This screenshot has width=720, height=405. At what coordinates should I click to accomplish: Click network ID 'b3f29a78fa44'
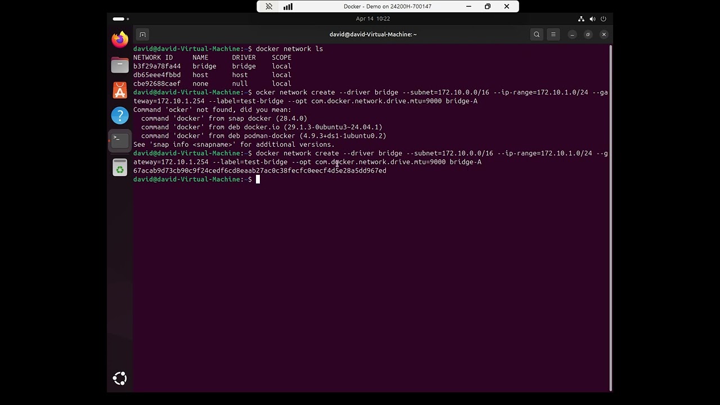point(157,66)
